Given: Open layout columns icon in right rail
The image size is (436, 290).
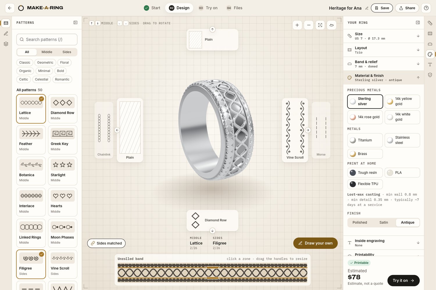Looking at the screenshot, I should (430, 34).
